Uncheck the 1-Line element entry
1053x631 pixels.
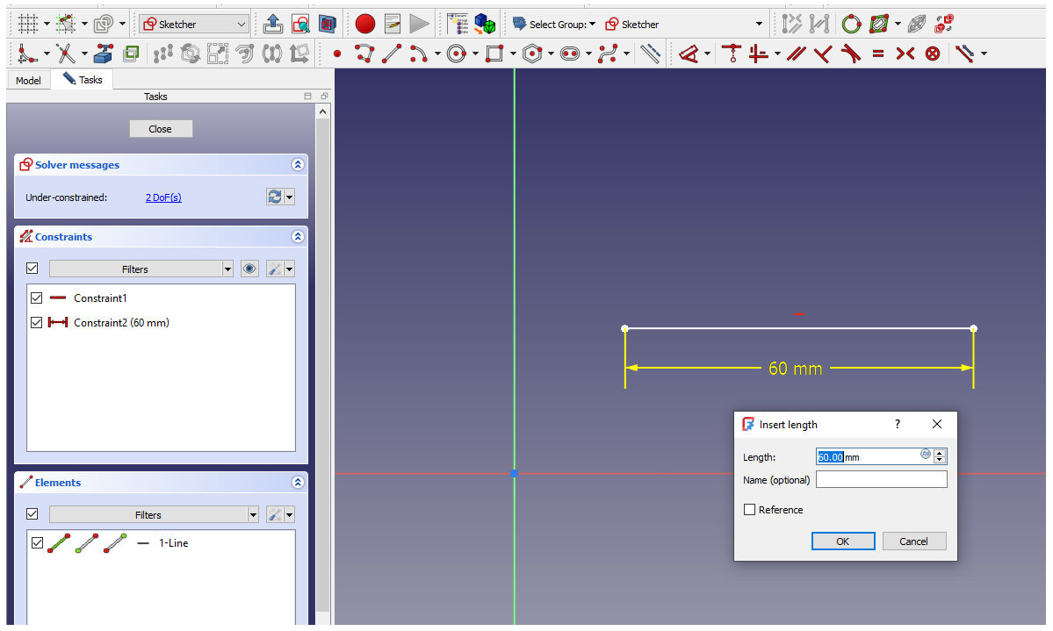click(x=36, y=542)
